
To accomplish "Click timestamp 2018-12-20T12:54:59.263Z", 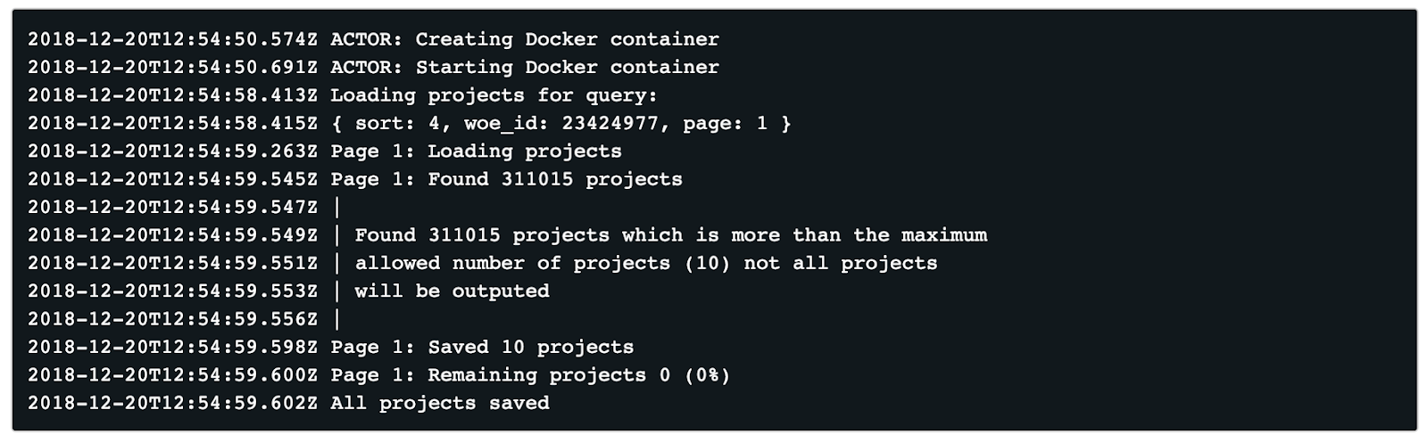I will [172, 151].
